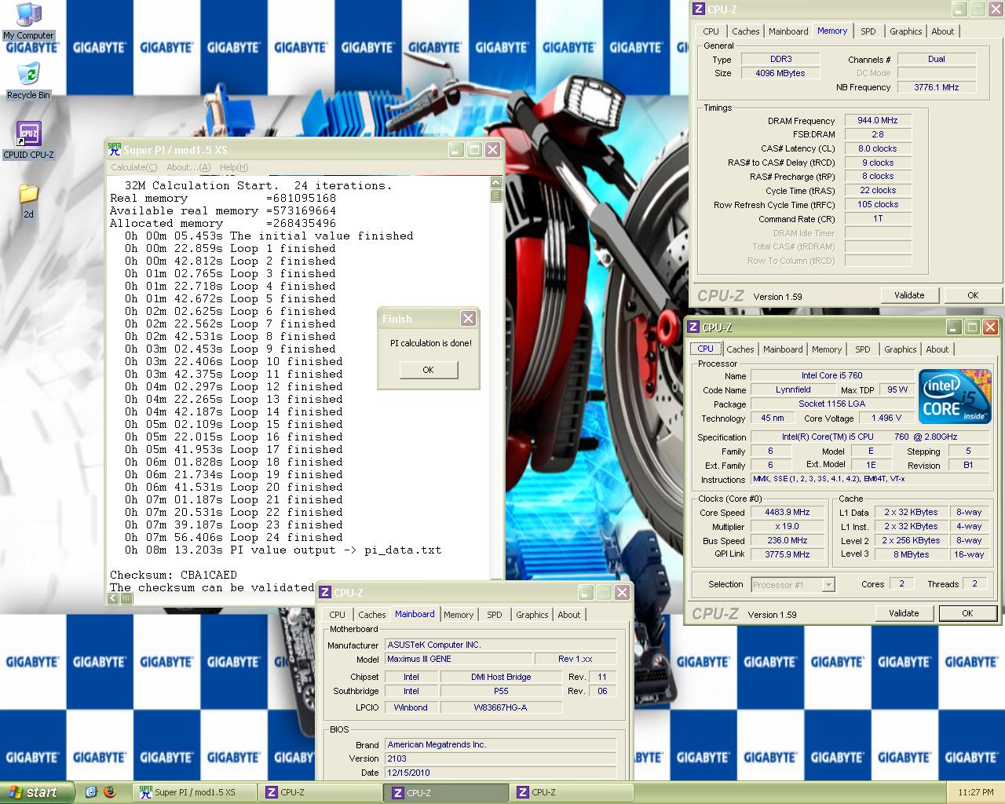Open Graphics tab in CPU-Z Mainboard window
Screen dimensions: 1005x804
click(532, 615)
